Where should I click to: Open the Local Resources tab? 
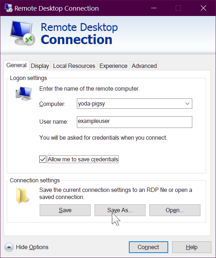click(74, 66)
